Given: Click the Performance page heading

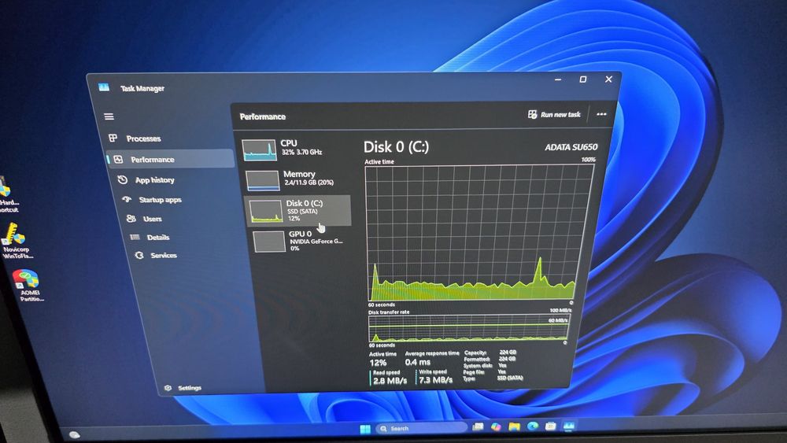Looking at the screenshot, I should tap(263, 116).
